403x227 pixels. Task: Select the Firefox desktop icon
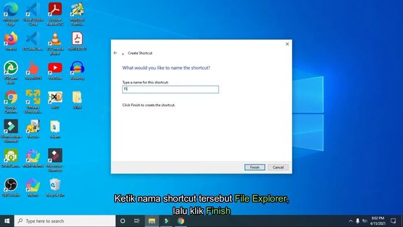click(11, 40)
